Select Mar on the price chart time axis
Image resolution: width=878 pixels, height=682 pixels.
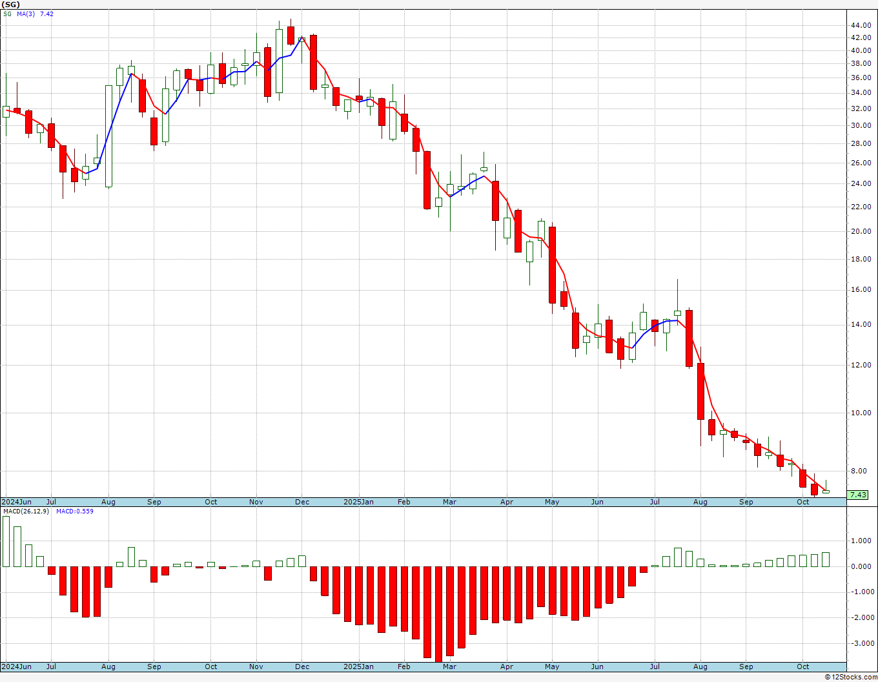click(450, 502)
